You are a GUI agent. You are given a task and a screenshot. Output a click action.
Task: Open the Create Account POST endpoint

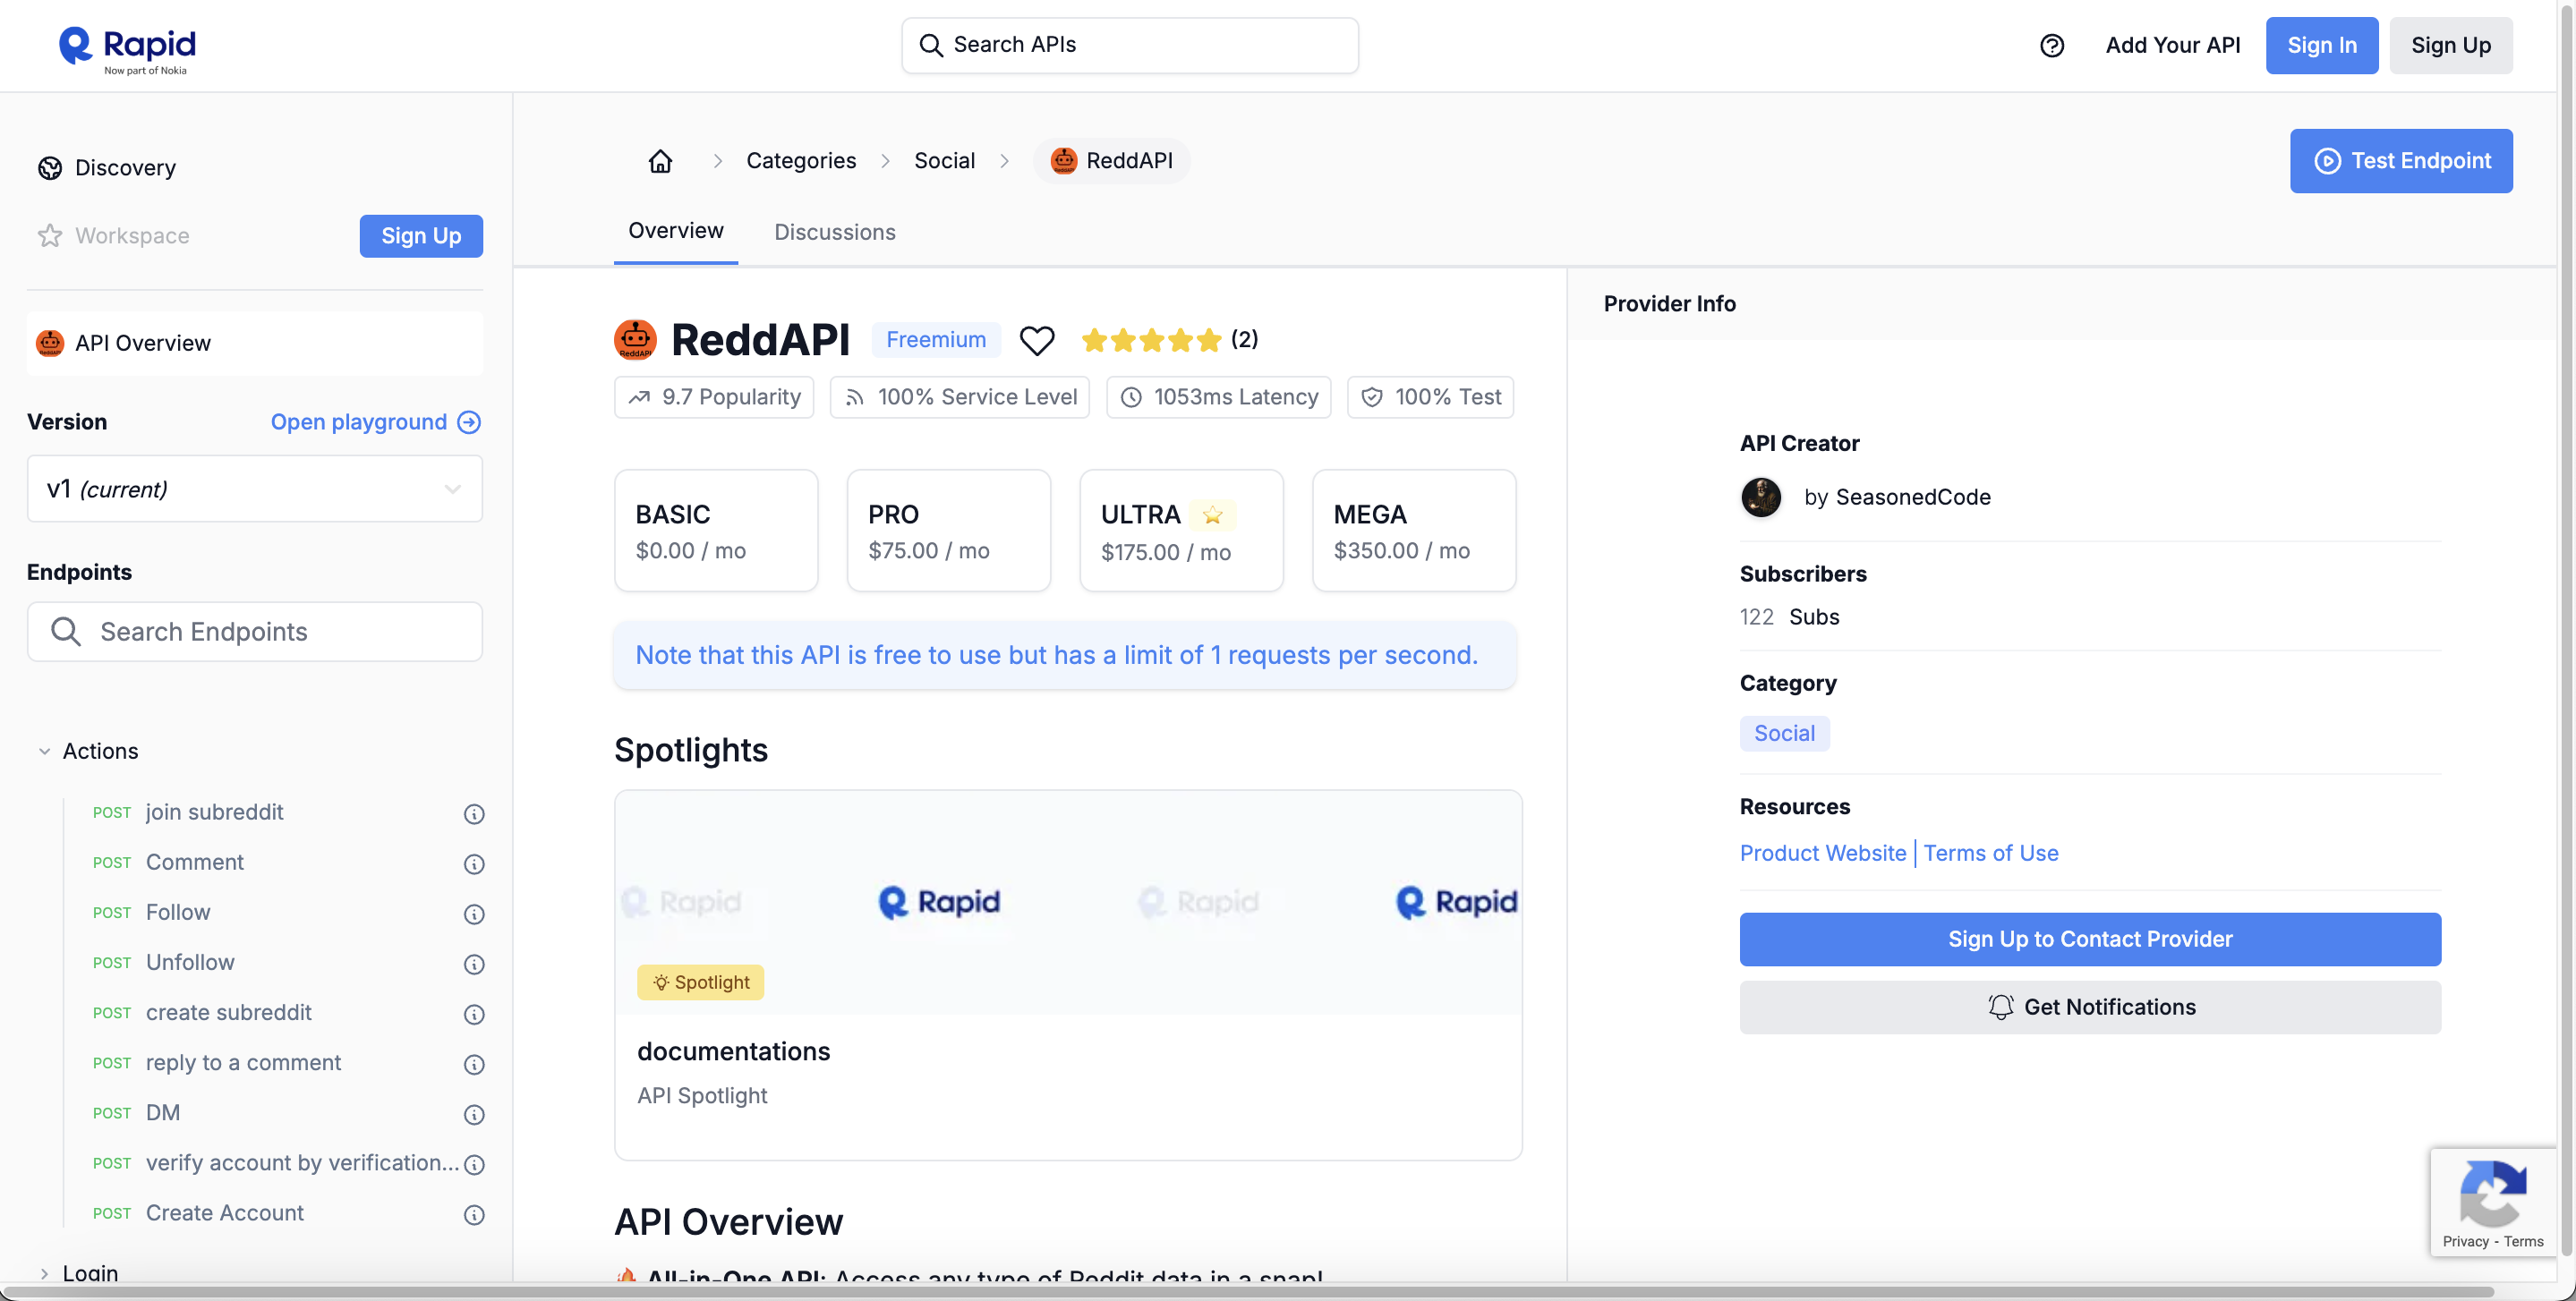point(225,1213)
